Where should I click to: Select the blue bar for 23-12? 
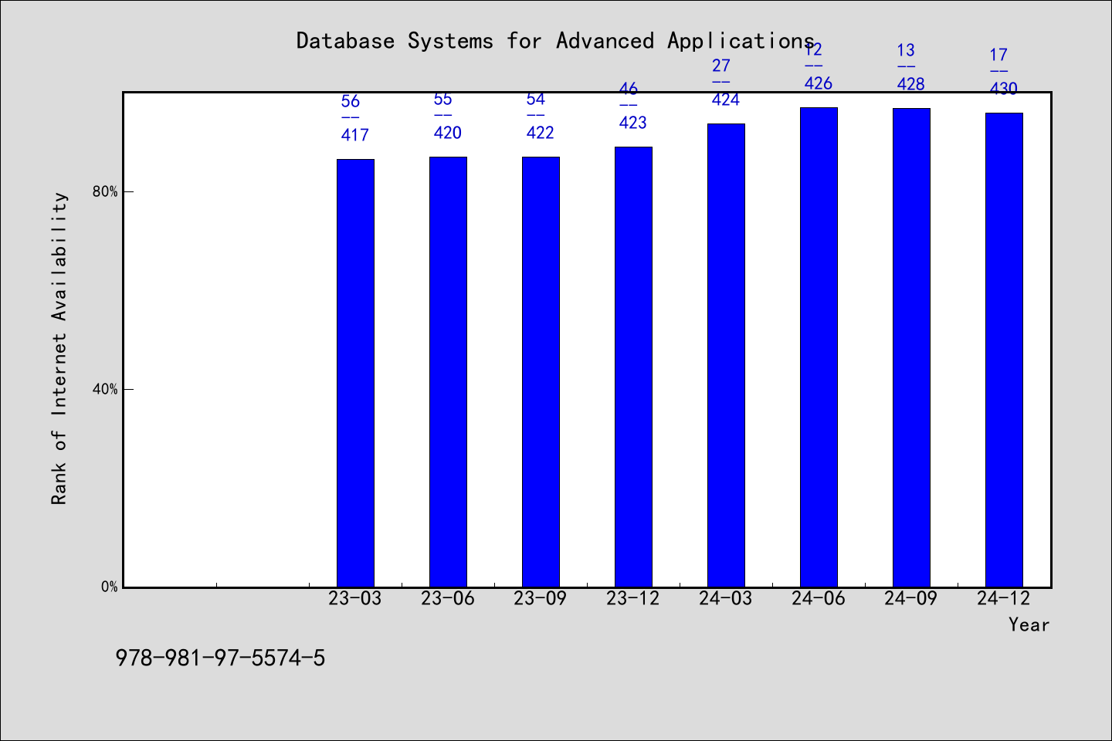click(633, 367)
